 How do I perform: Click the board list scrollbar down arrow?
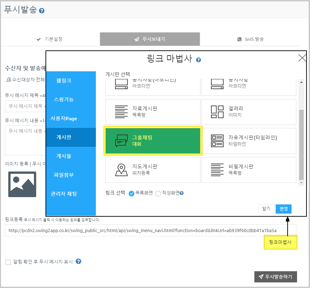(x=301, y=182)
